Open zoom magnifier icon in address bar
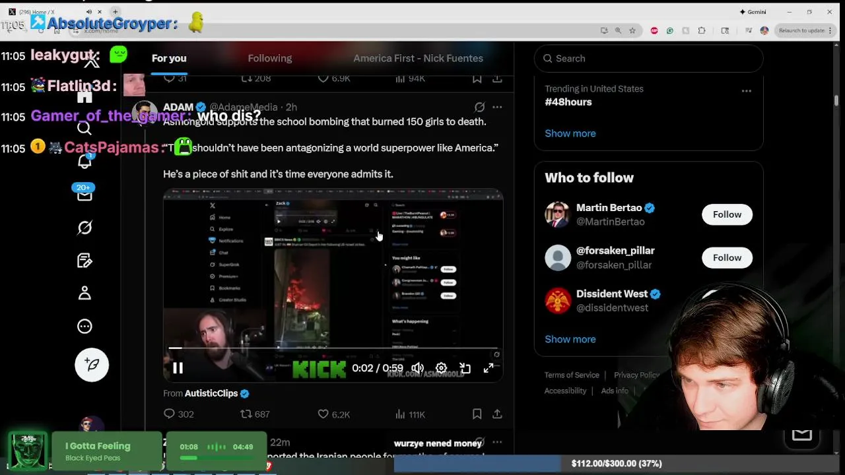 click(x=618, y=30)
